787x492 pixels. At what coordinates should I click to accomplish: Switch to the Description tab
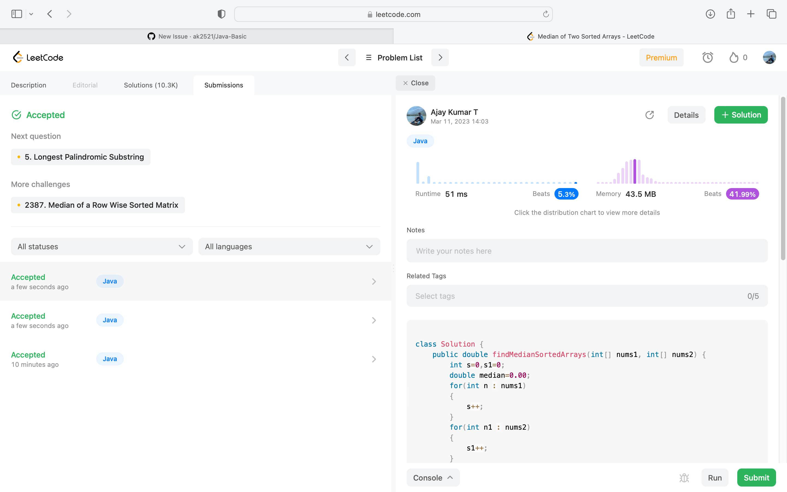[x=29, y=85]
